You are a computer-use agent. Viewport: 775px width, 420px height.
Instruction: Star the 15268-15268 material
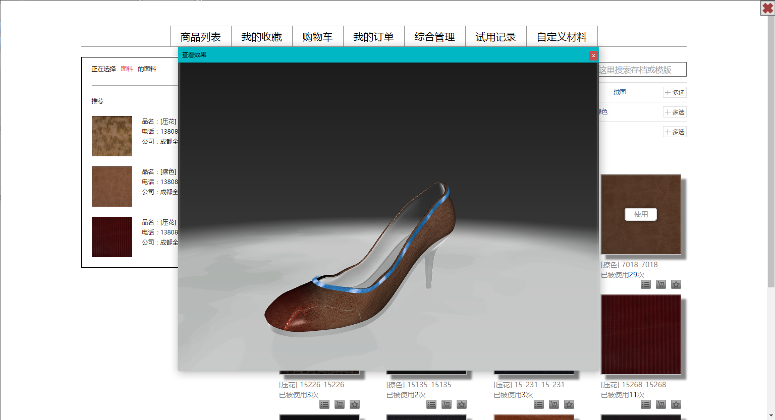pos(676,404)
